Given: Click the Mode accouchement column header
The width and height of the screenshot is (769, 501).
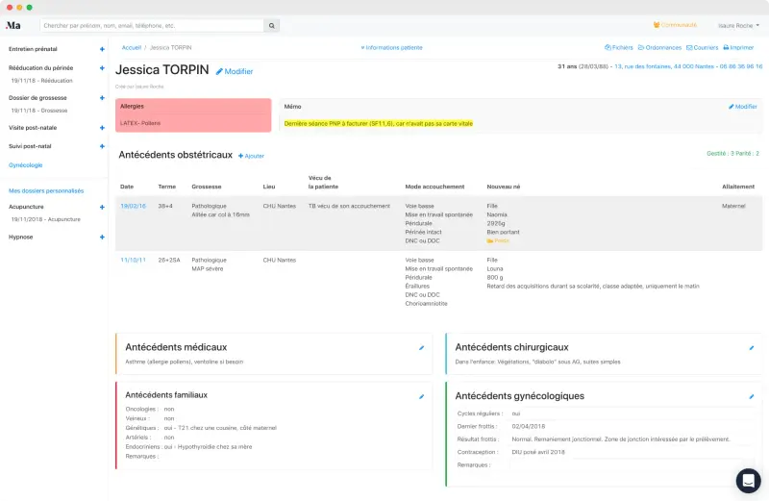Looking at the screenshot, I should point(434,187).
